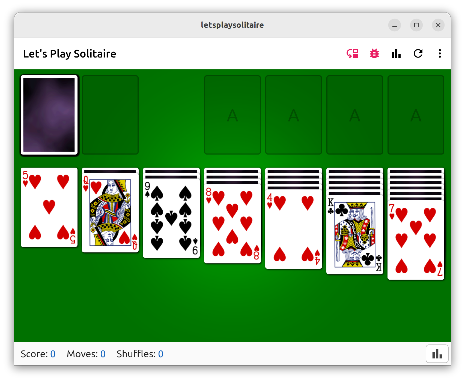
Task: Minimize the letsplaysolitaire window
Action: point(395,25)
